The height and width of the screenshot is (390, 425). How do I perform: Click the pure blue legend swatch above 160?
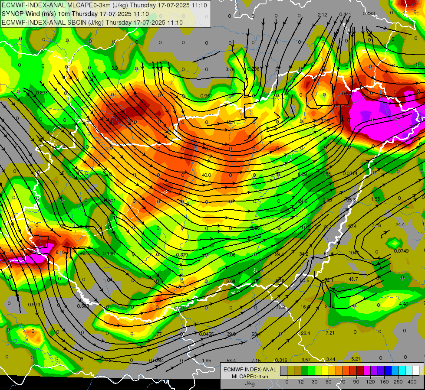click(x=388, y=371)
